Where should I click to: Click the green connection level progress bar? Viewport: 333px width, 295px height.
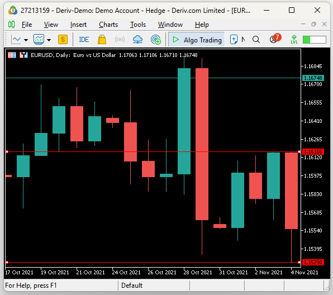(x=315, y=40)
